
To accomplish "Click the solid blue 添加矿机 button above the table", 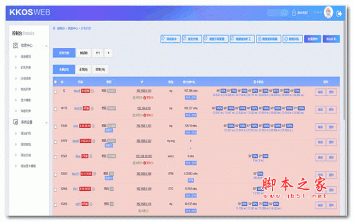I will [331, 39].
